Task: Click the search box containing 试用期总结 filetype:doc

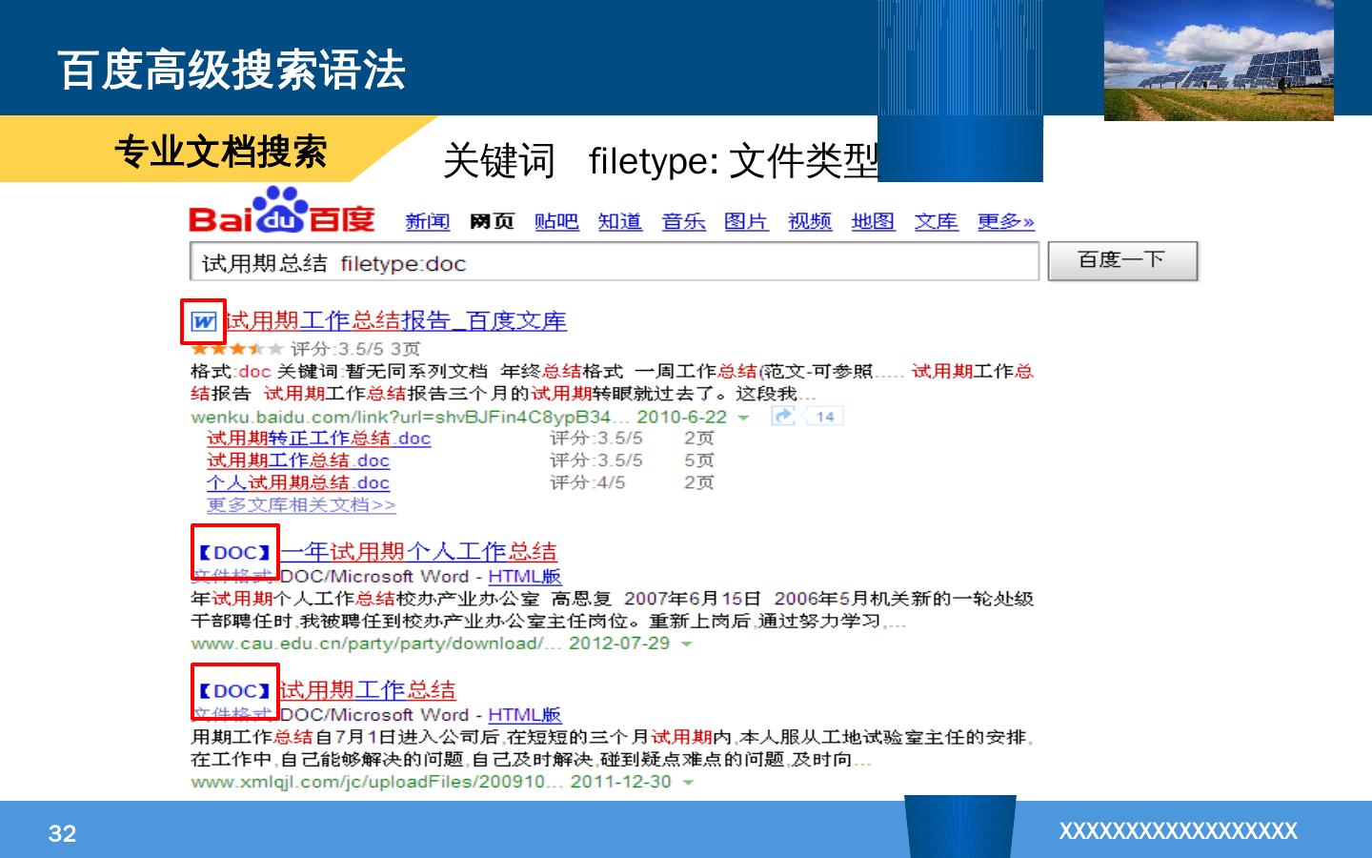Action: click(x=615, y=262)
